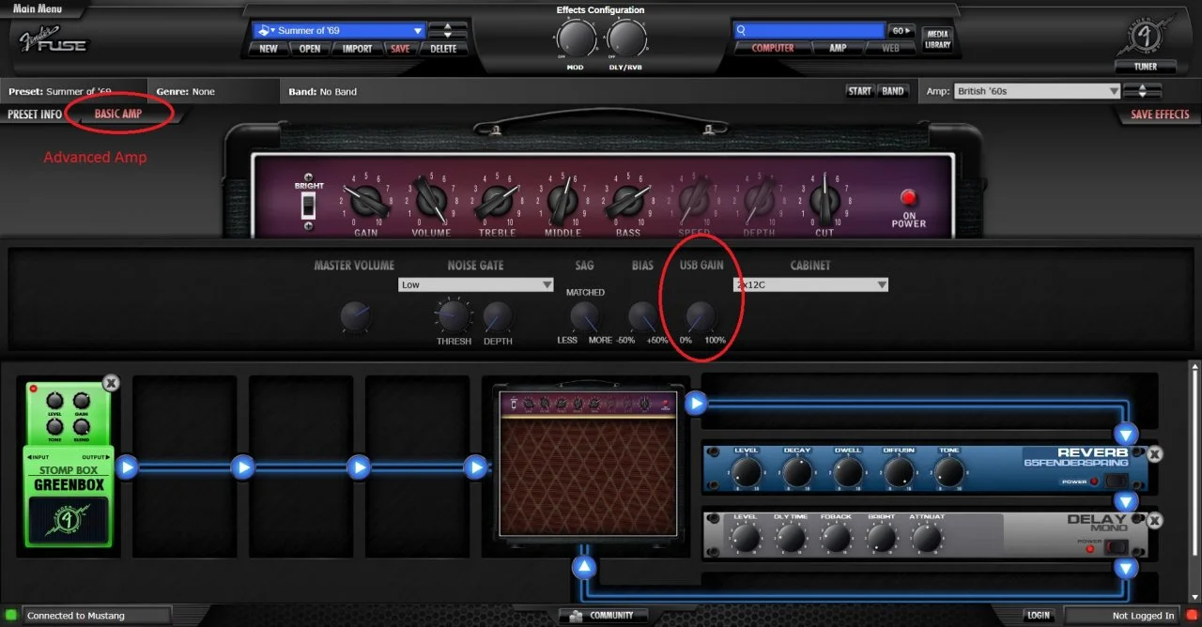The width and height of the screenshot is (1202, 627).
Task: Remove the 65FenderSpring Reverb effect
Action: click(1154, 453)
